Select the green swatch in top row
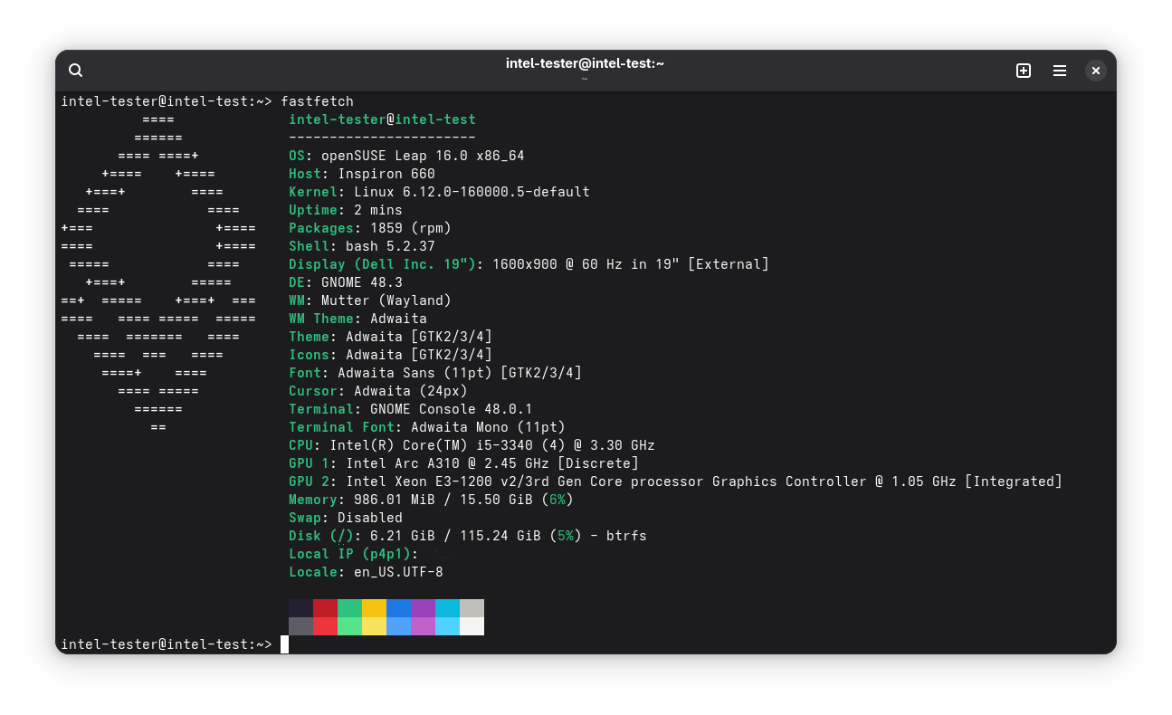1172x715 pixels. pos(349,608)
